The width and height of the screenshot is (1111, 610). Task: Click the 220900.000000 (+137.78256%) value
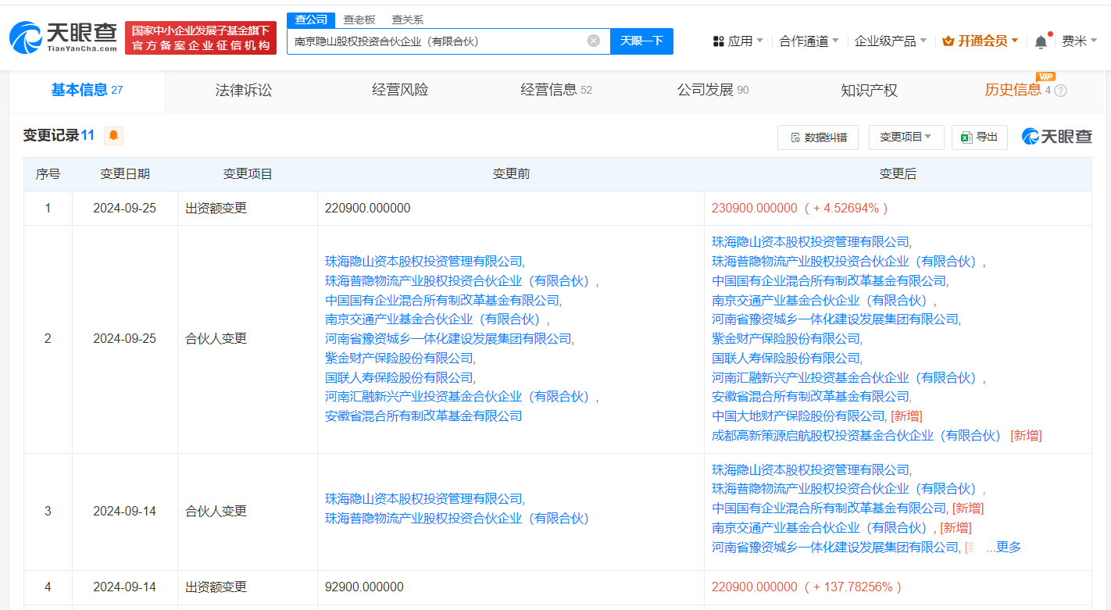[x=806, y=587]
